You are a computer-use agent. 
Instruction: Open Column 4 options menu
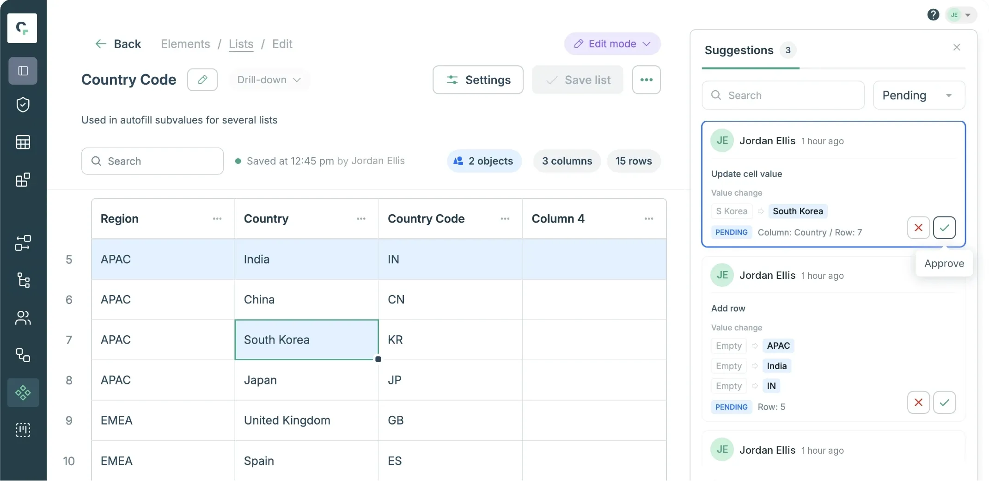pos(649,219)
